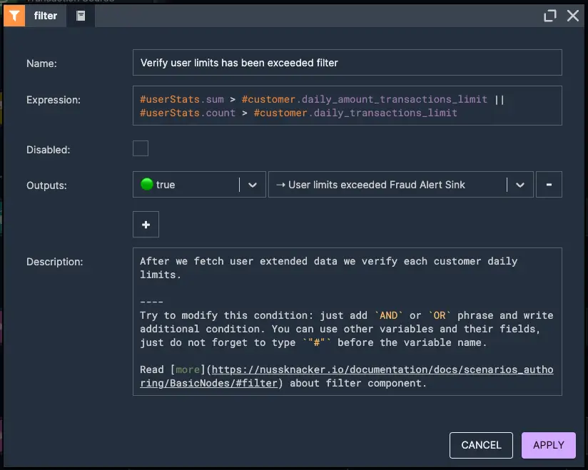This screenshot has width=588, height=470.
Task: Click #userStats.count in the expression
Action: coord(188,113)
